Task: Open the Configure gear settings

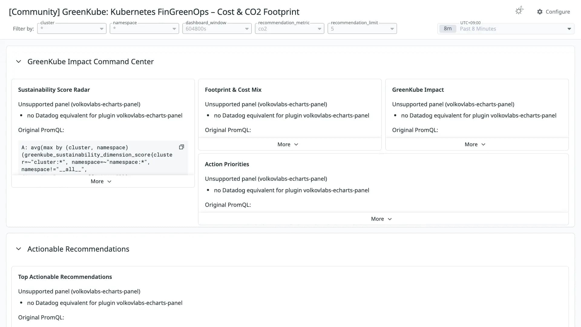Action: point(553,12)
